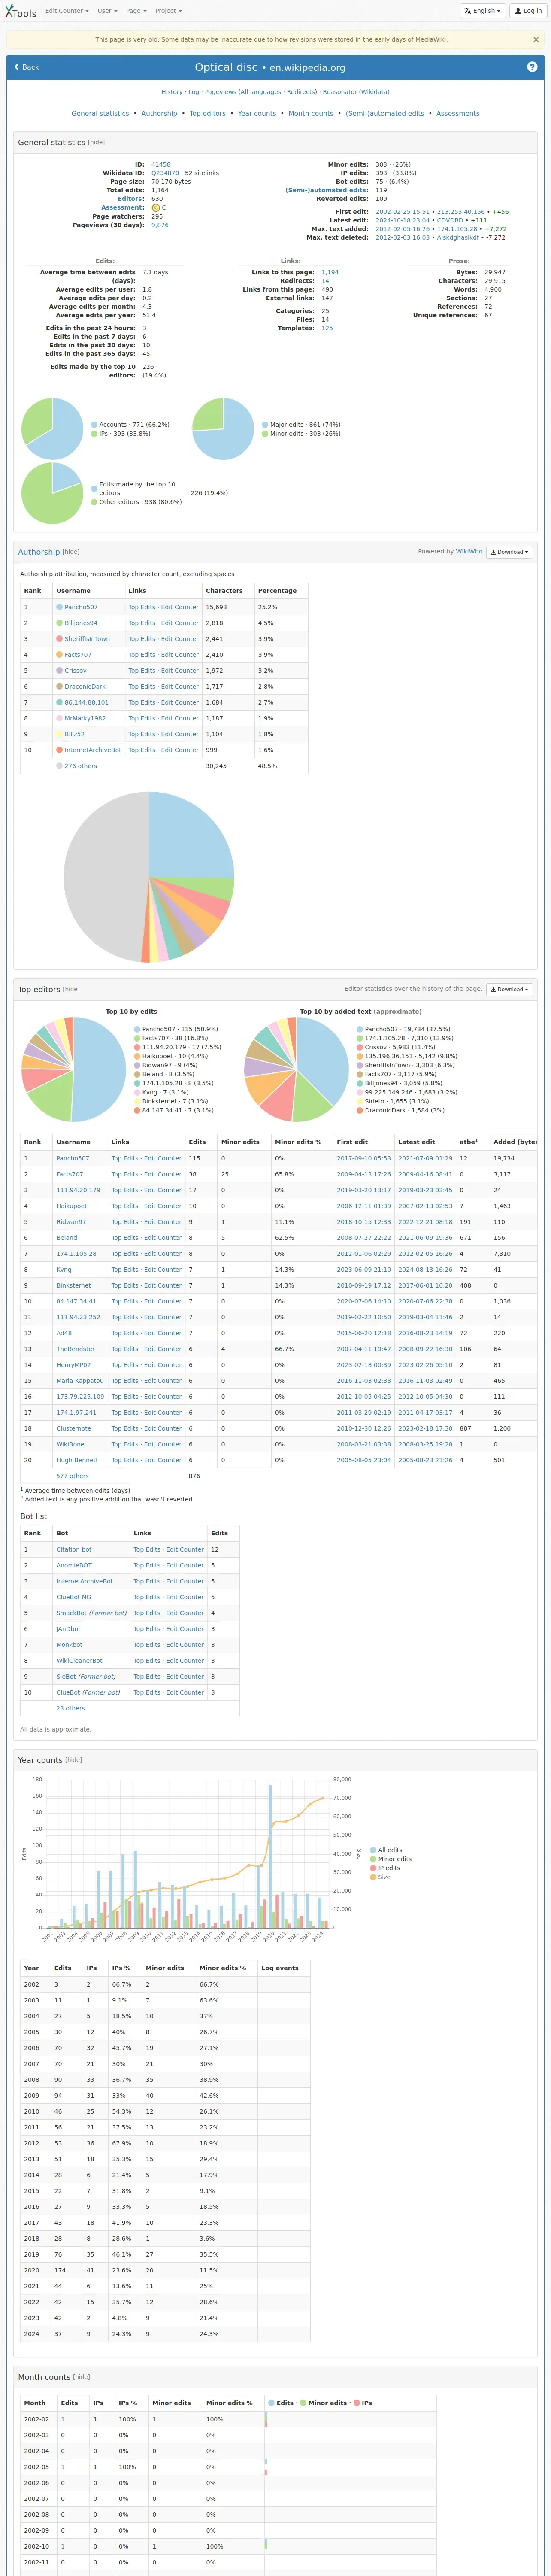The image size is (551, 2576).
Task: Open Wikidata ID Q234870
Action: pyautogui.click(x=165, y=173)
